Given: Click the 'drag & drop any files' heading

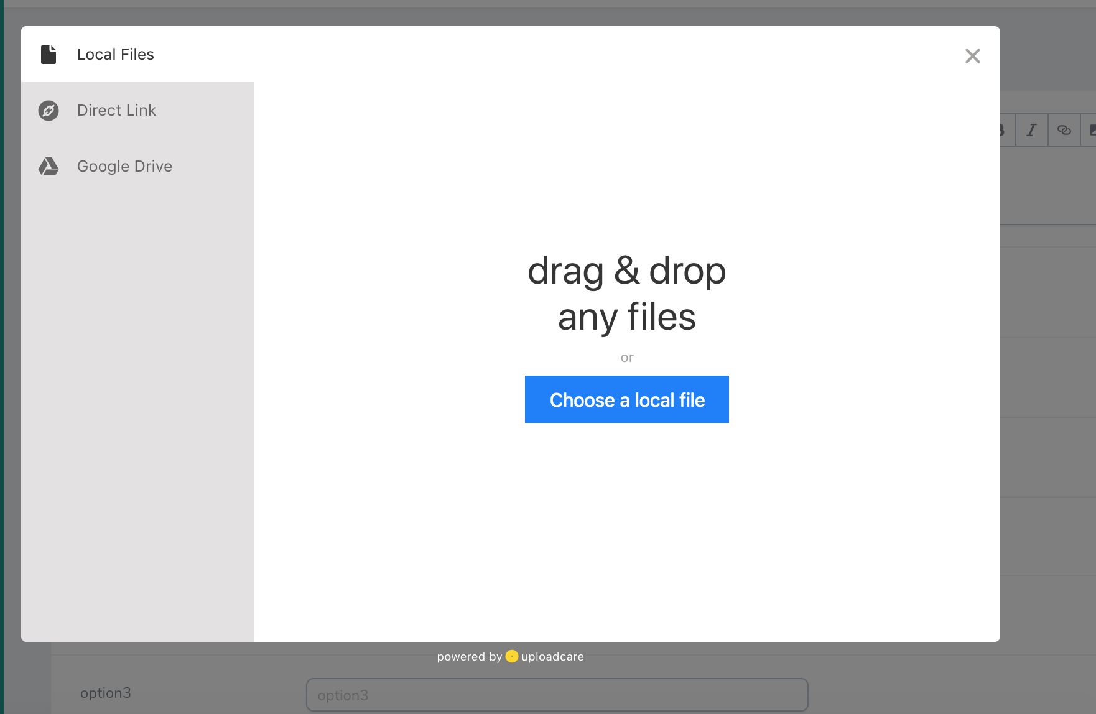Looking at the screenshot, I should [626, 294].
